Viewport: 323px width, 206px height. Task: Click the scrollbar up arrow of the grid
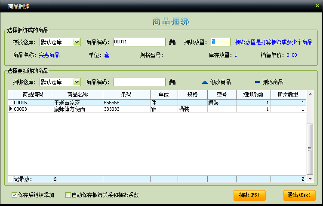click(310, 94)
